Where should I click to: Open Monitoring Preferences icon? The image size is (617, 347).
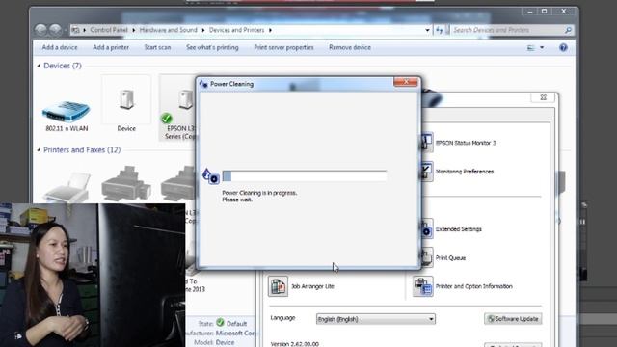tap(426, 172)
